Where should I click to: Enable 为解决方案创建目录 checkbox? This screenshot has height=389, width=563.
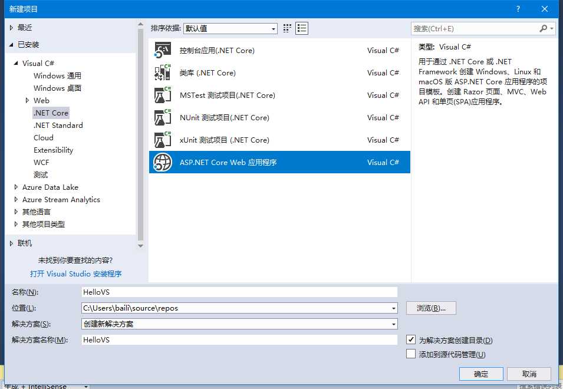pyautogui.click(x=411, y=339)
